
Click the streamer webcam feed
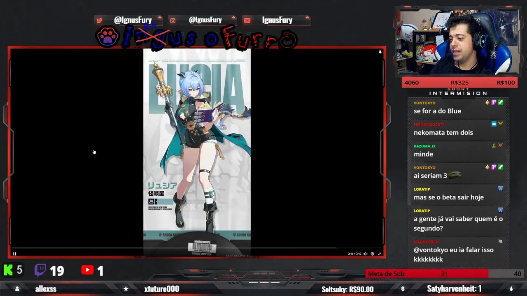458,41
